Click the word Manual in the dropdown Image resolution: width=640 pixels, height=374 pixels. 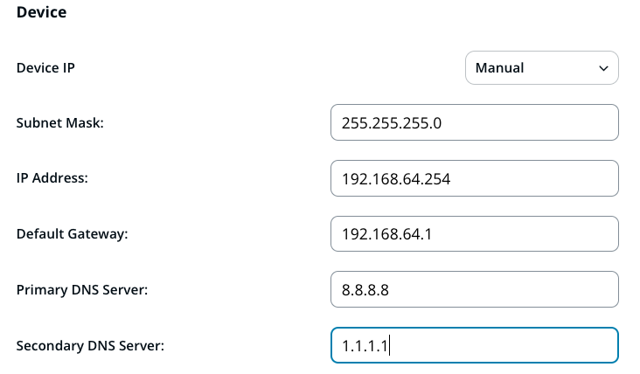click(499, 68)
